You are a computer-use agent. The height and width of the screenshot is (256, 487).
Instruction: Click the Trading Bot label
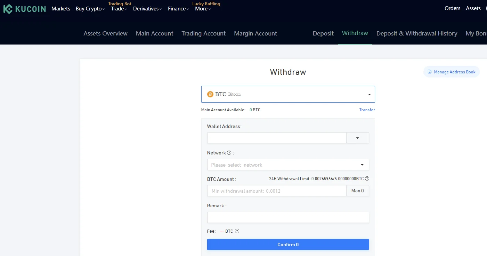coord(120,4)
